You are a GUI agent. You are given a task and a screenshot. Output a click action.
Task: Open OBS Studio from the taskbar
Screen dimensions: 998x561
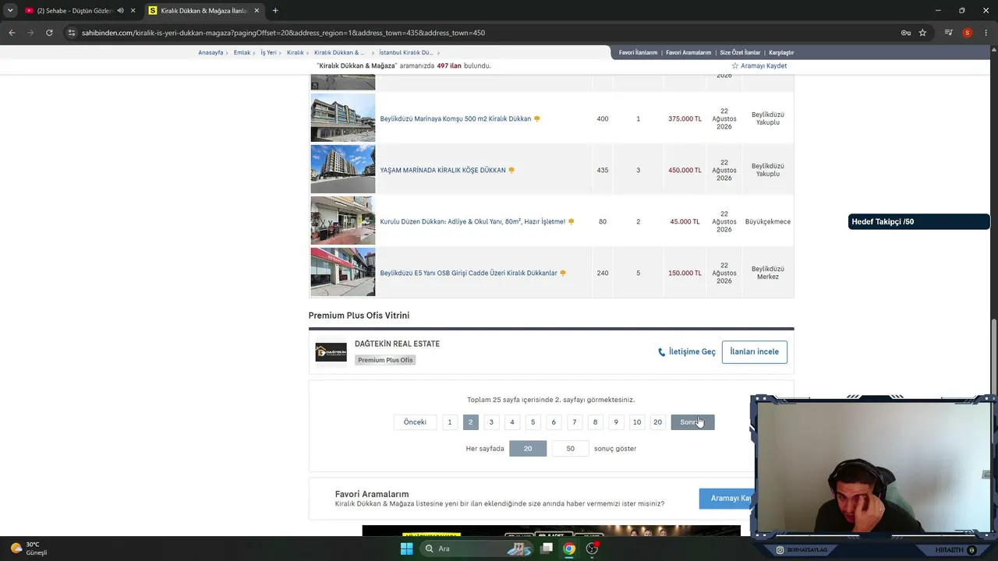click(x=592, y=549)
